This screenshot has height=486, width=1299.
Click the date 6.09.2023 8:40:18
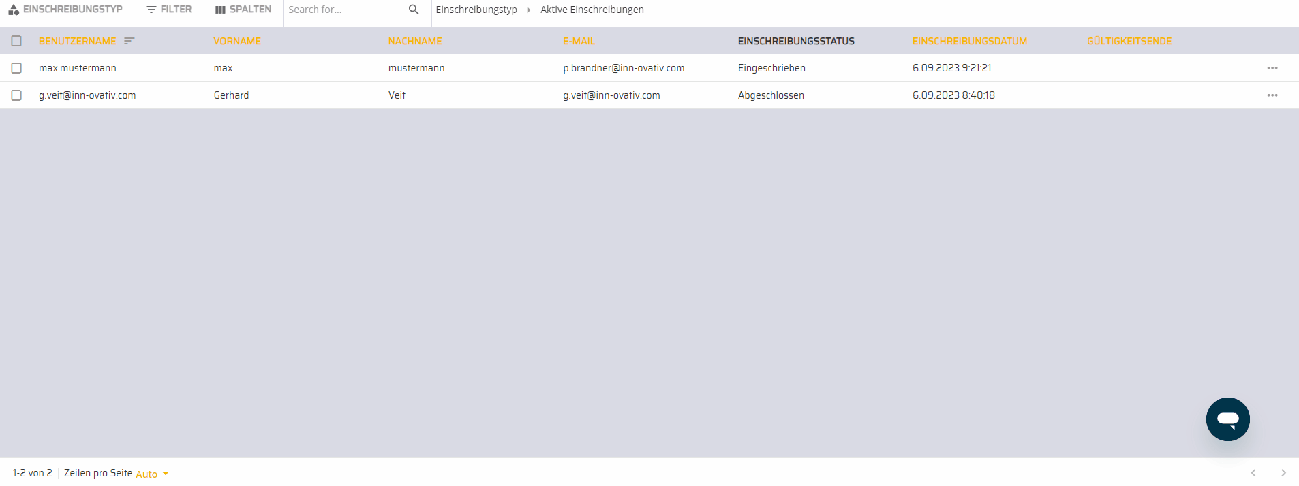point(953,95)
